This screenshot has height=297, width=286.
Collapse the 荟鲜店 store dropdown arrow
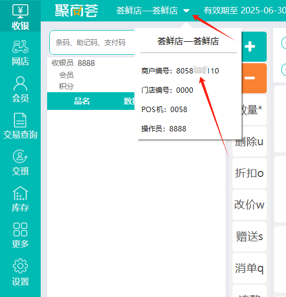pos(186,11)
